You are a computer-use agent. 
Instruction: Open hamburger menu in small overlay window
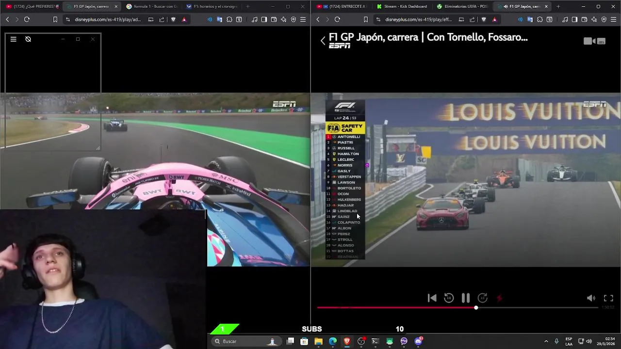pos(14,39)
